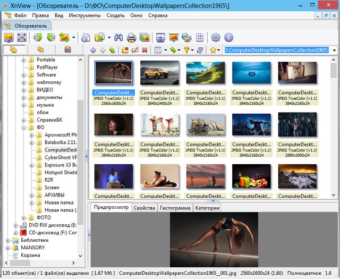Rotate image left with green counterclockwise arrow
Image resolution: width=340 pixels, height=279 pixels.
(38, 38)
